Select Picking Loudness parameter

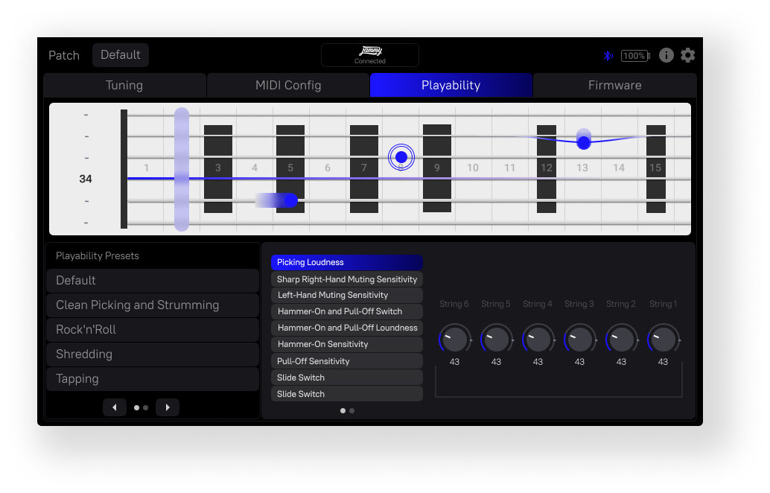click(x=347, y=262)
